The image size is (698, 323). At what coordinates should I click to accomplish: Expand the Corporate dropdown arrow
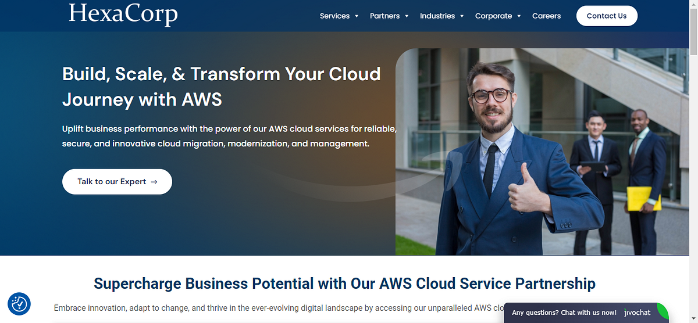tap(519, 16)
